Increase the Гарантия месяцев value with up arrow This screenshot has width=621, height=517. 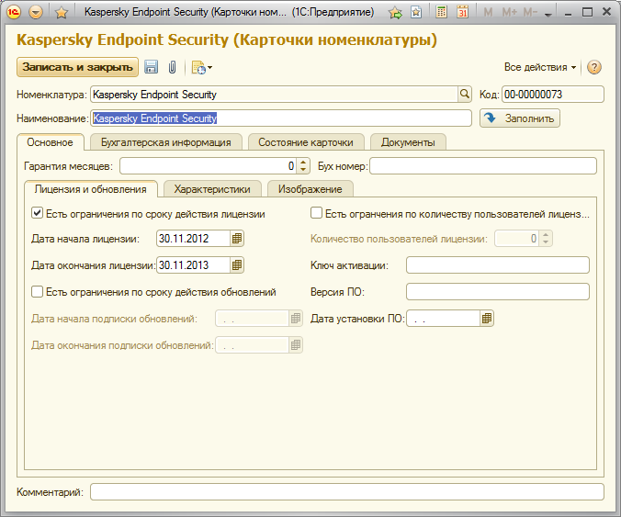click(303, 163)
